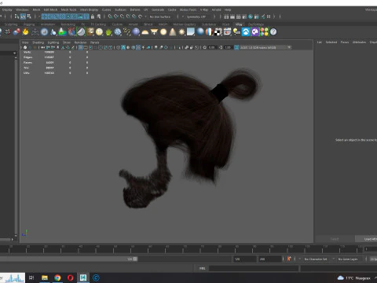Screen dimensions: 377x283
Task: Click the dome light shelf icon
Action: [145, 32]
